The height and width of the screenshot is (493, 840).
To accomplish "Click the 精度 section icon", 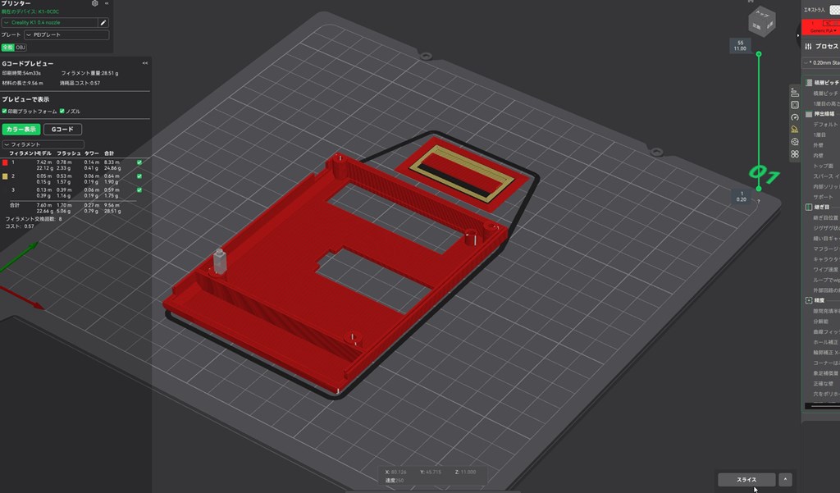I will [x=809, y=300].
